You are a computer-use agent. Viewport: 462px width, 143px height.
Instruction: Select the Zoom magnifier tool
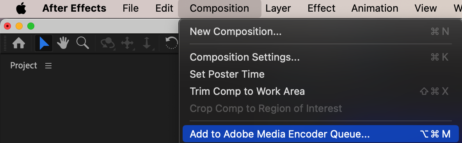pyautogui.click(x=82, y=43)
